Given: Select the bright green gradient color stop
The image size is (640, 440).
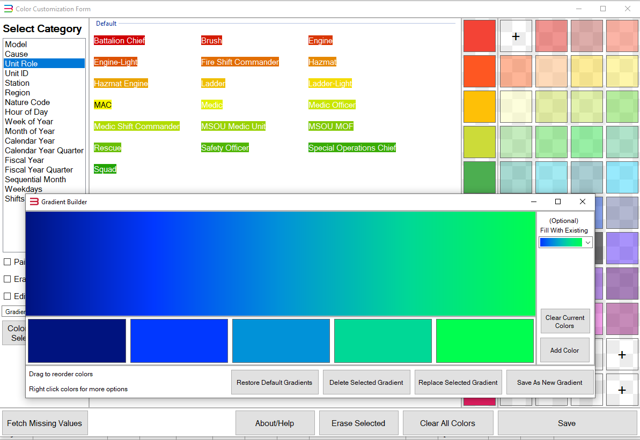Looking at the screenshot, I should pyautogui.click(x=484, y=341).
